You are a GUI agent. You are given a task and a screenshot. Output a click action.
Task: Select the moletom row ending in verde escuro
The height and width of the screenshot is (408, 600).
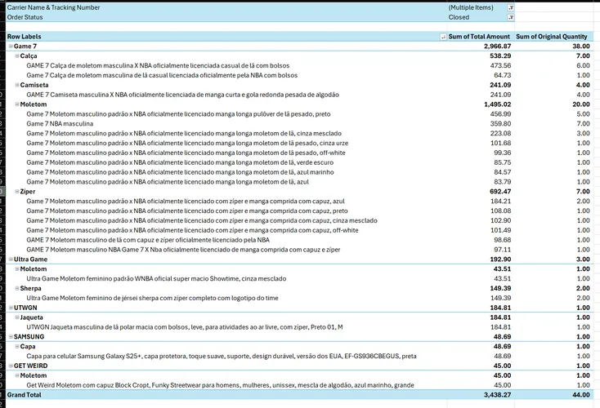pos(180,162)
